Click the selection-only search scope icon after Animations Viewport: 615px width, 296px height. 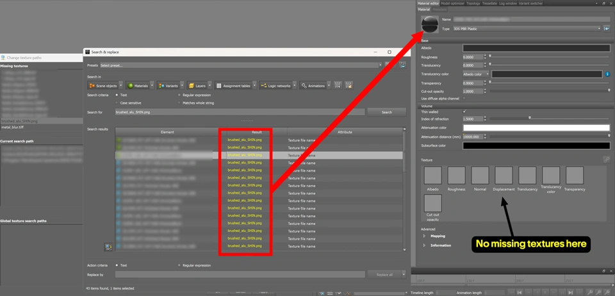pyautogui.click(x=348, y=85)
